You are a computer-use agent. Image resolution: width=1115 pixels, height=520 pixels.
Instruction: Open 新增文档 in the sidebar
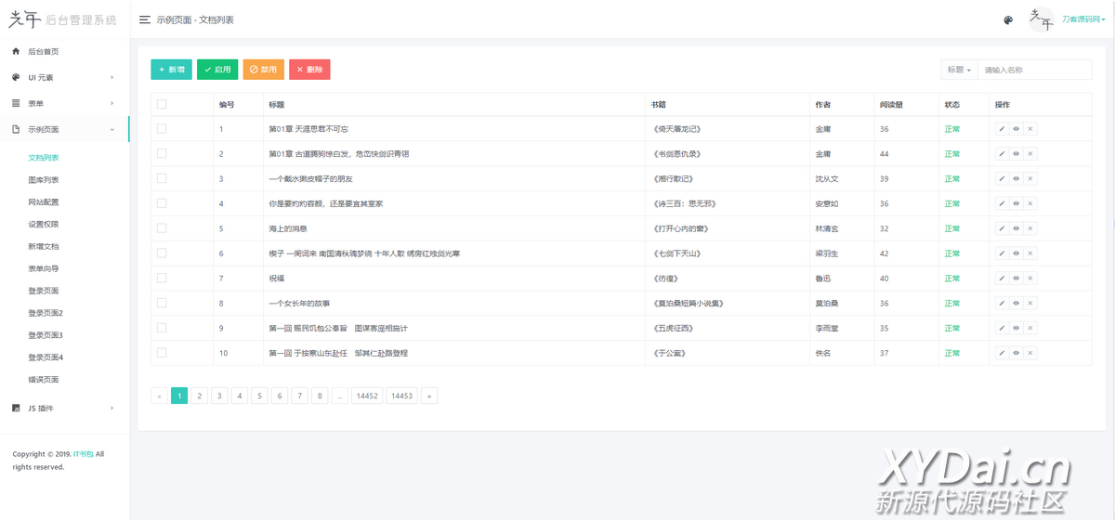[x=44, y=247]
